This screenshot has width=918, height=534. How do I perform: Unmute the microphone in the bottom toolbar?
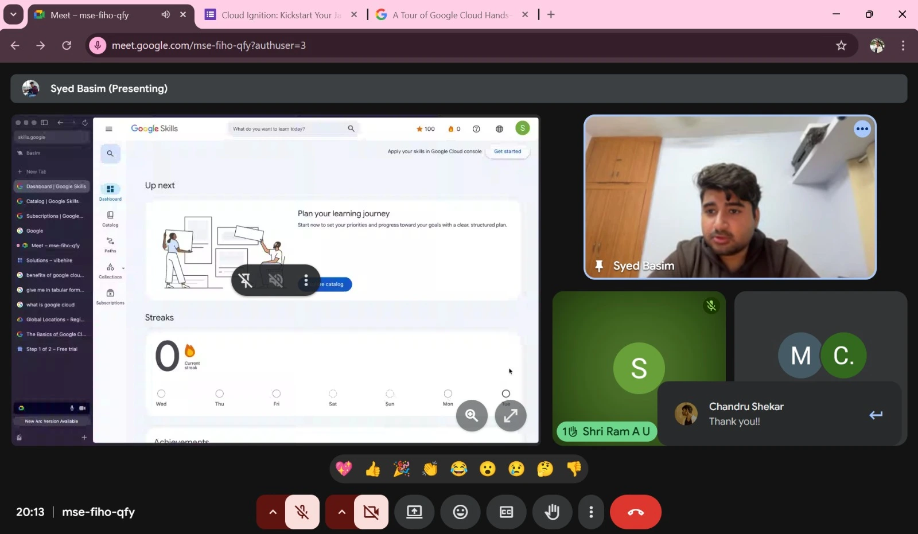point(302,512)
